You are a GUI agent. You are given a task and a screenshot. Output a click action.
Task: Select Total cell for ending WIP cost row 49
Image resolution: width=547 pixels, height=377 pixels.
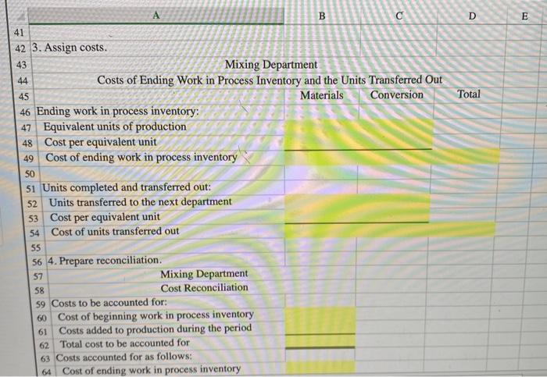(x=466, y=156)
